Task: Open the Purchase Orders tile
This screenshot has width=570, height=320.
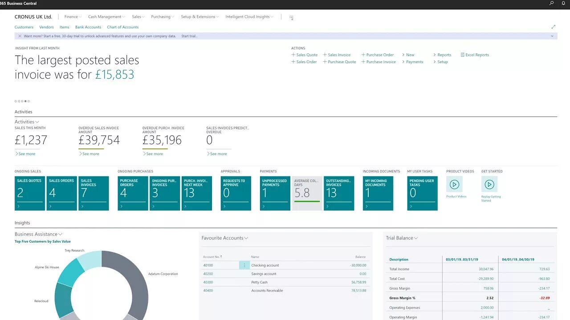Action: tap(133, 193)
